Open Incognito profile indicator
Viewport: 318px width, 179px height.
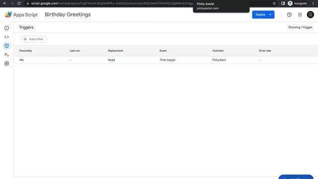(298, 3)
